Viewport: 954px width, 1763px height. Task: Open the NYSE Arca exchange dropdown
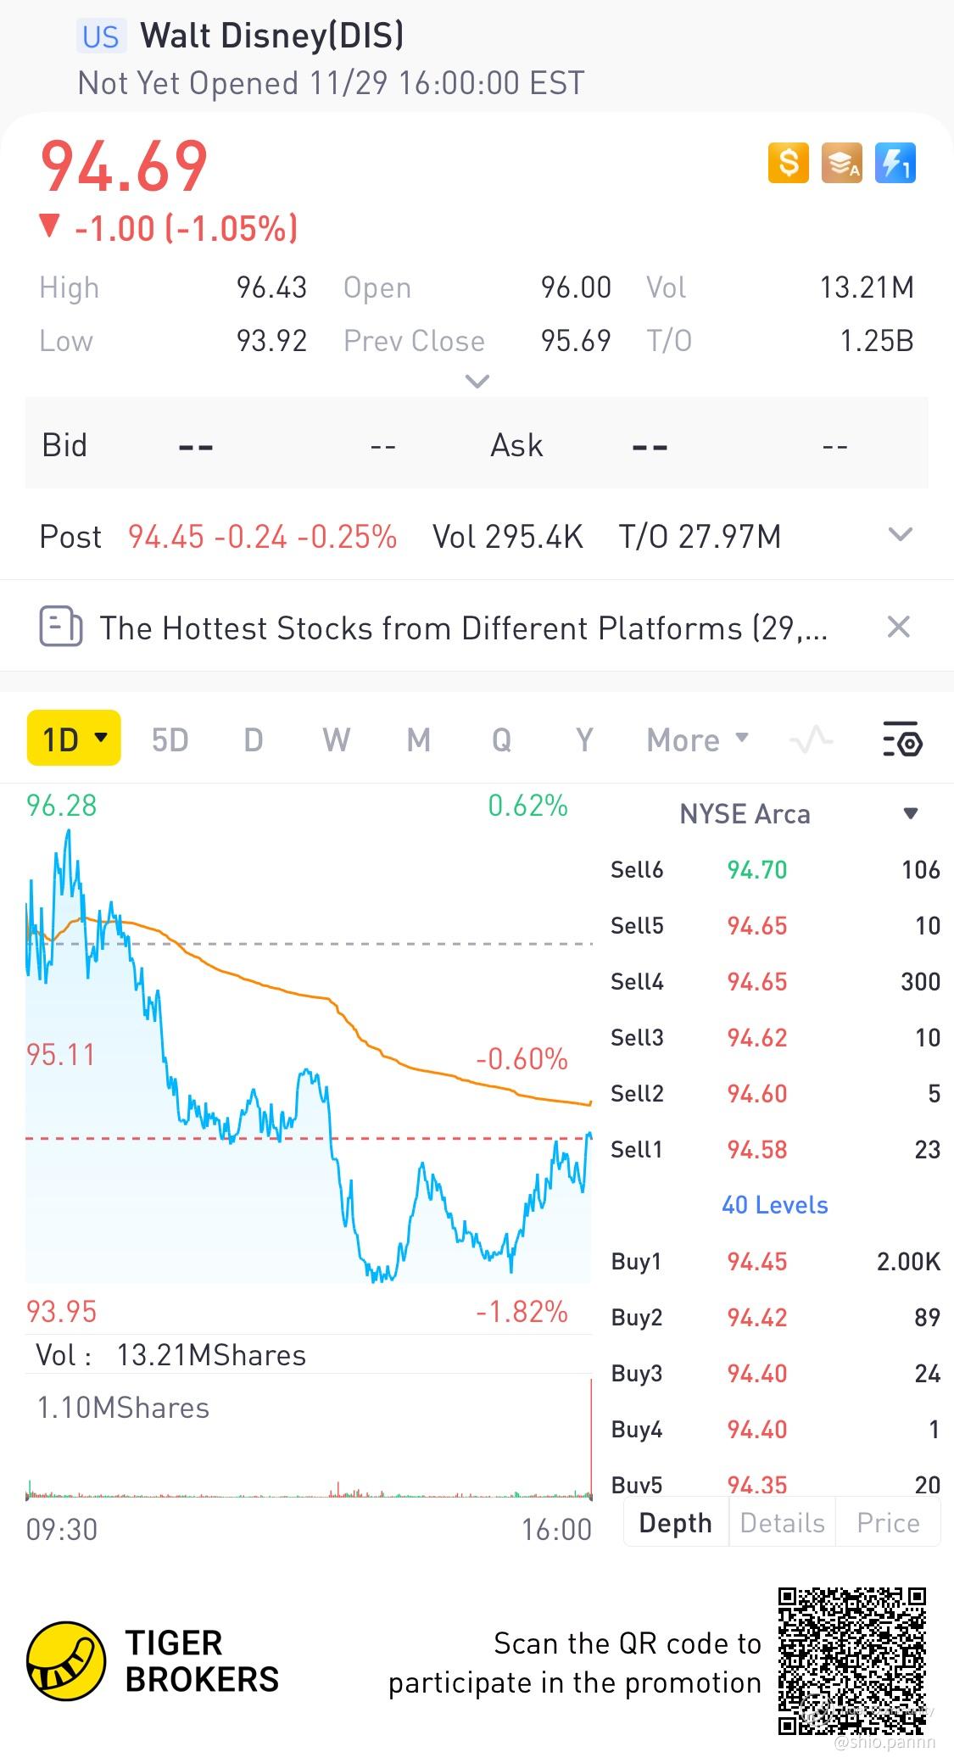(x=911, y=814)
